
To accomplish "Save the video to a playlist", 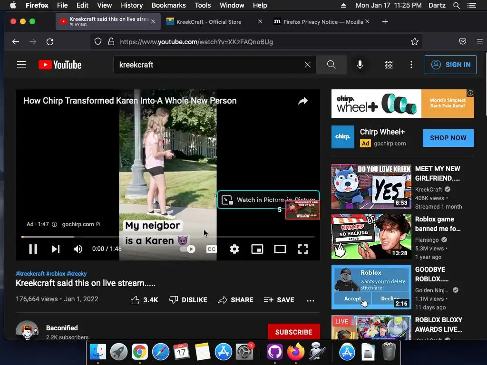I will click(x=279, y=300).
